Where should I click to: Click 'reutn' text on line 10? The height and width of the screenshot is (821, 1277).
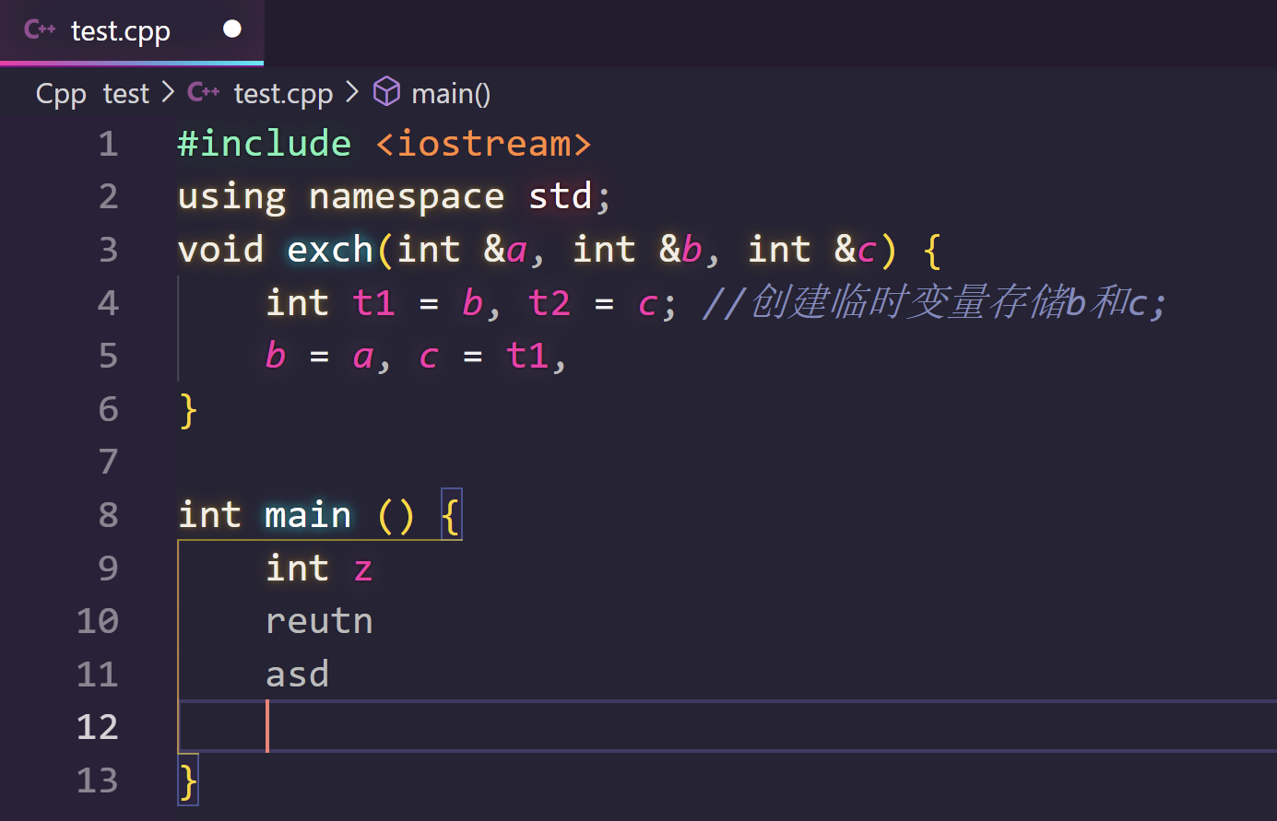click(319, 622)
